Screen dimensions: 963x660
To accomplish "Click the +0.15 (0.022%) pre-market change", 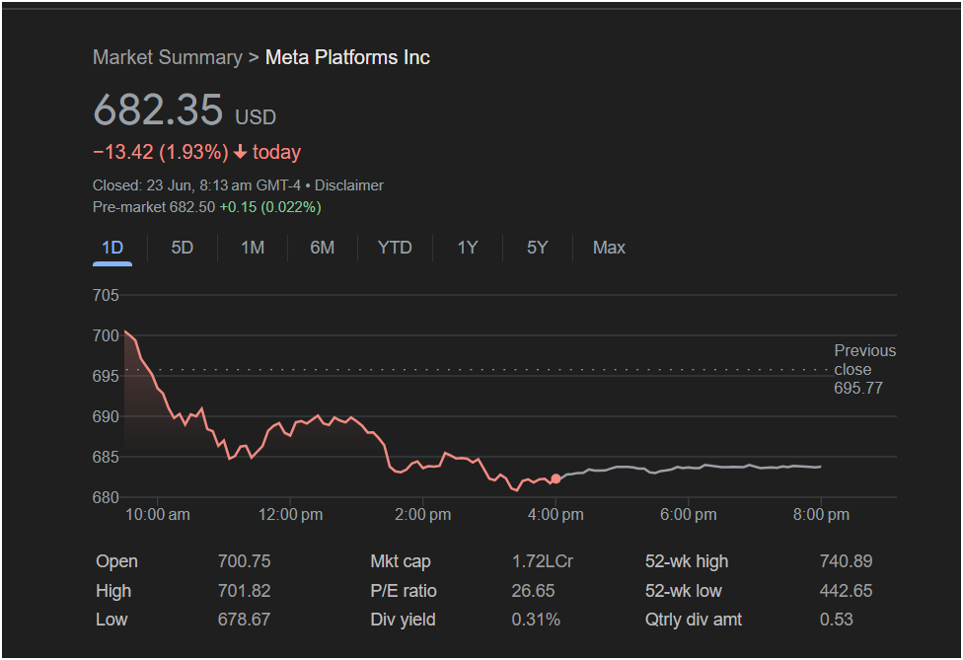I will click(270, 207).
